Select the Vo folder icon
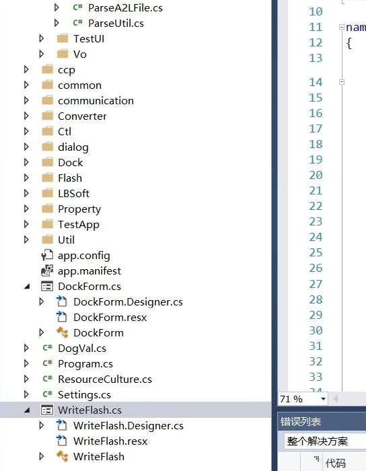The image size is (366, 471). pyautogui.click(x=63, y=54)
